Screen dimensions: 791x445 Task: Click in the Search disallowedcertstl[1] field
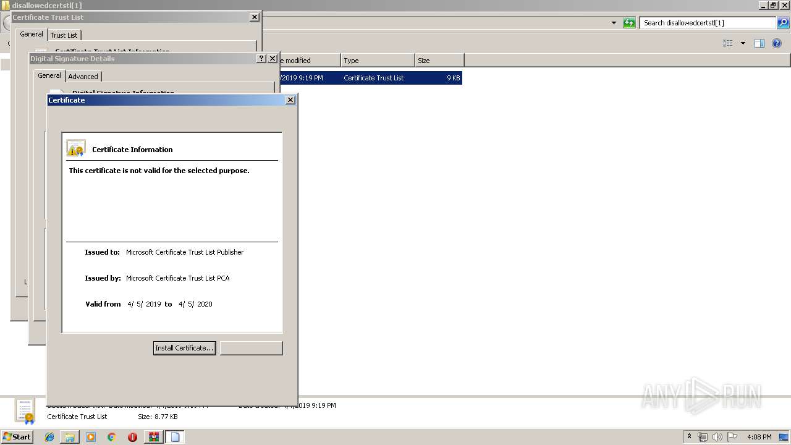(707, 23)
